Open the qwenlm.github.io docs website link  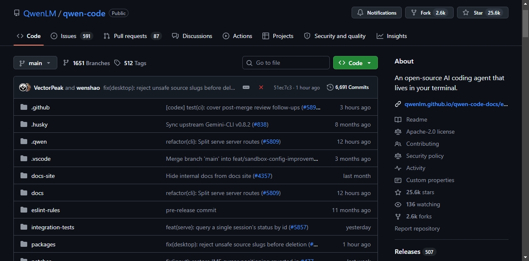(x=457, y=104)
